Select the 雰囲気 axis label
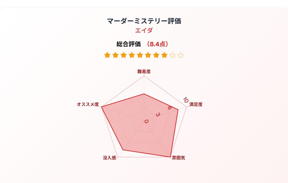Viewport: 288px width, 183px height. [179, 158]
